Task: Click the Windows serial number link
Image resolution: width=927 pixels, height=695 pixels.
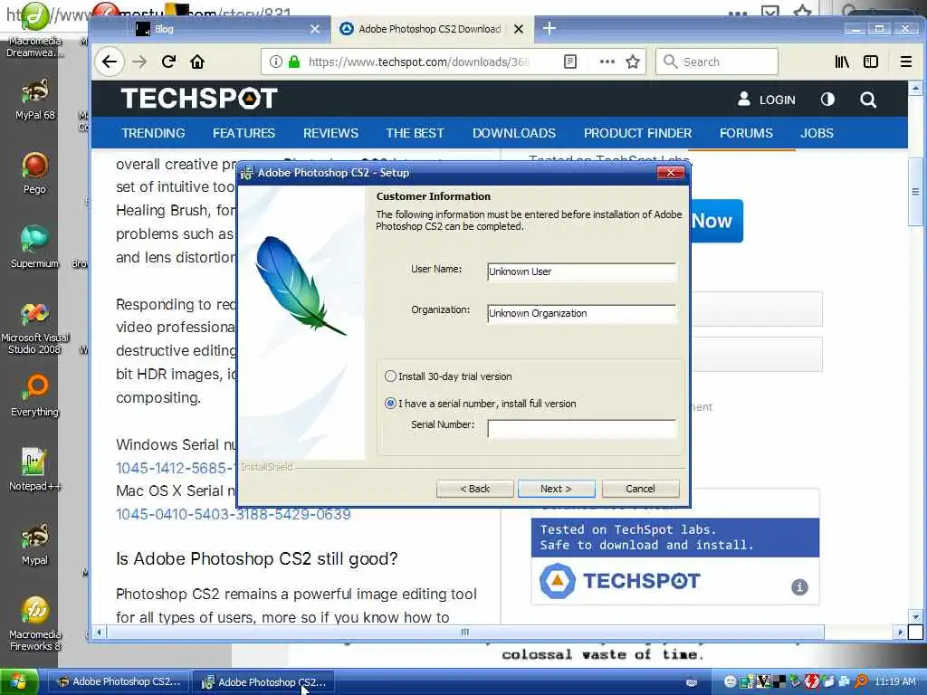Action: pyautogui.click(x=176, y=468)
